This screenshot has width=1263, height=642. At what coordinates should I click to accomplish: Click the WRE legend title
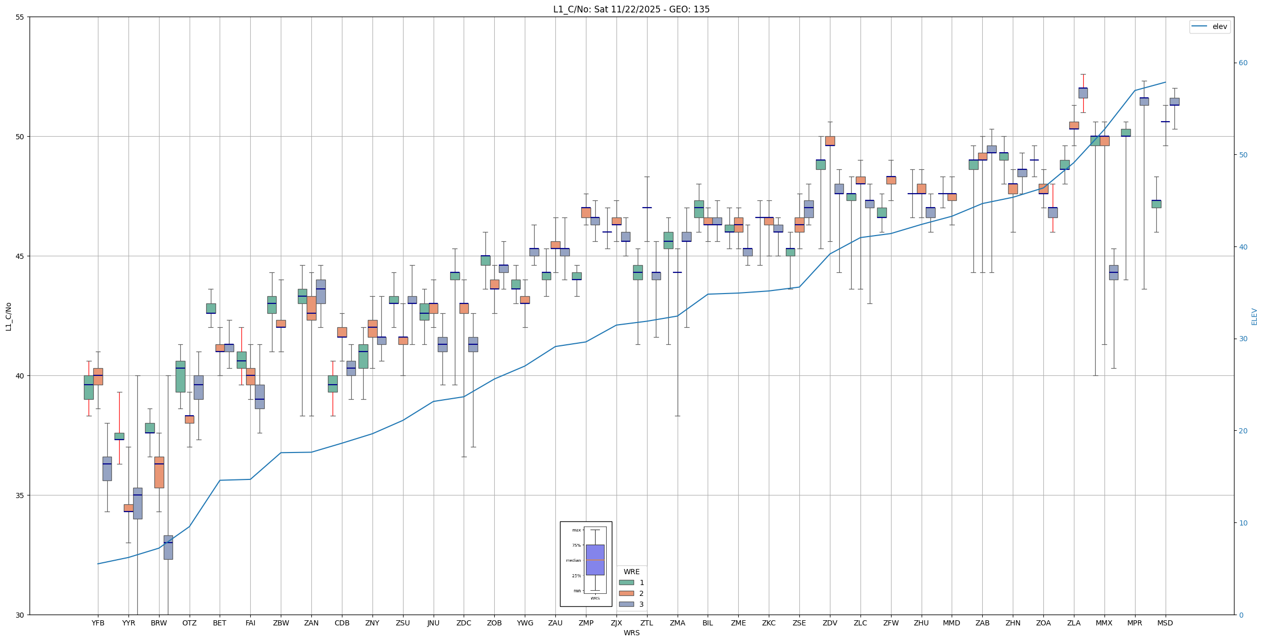click(x=631, y=572)
